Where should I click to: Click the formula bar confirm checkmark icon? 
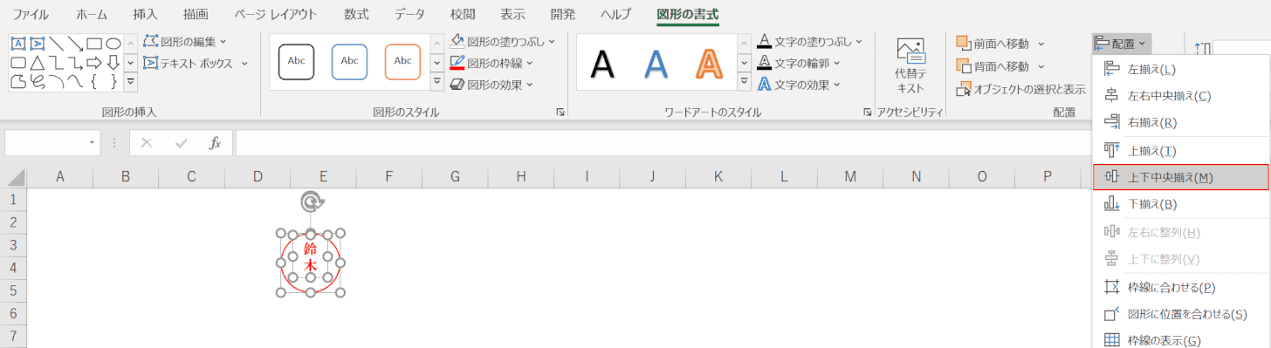(181, 143)
